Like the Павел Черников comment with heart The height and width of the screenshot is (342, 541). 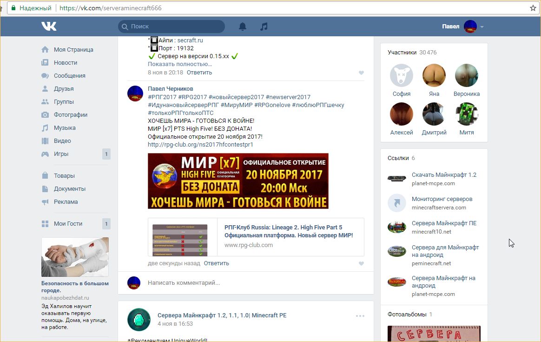(x=361, y=264)
